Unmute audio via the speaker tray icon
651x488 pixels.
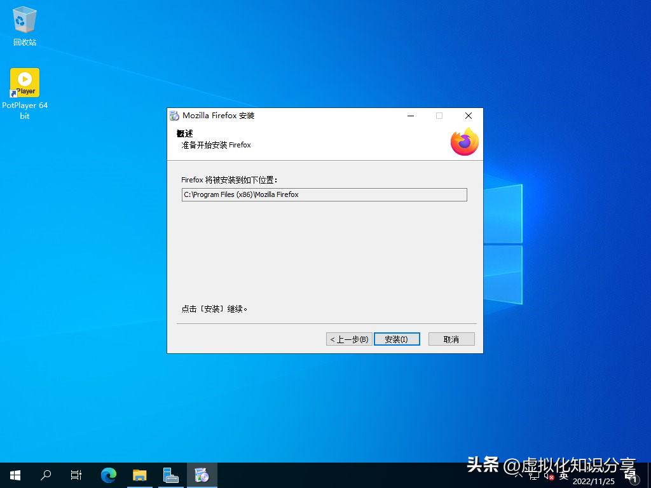(549, 477)
